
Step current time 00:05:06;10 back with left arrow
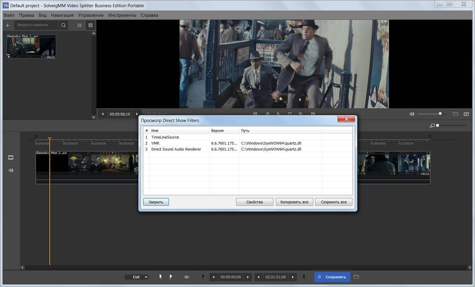[x=103, y=114]
